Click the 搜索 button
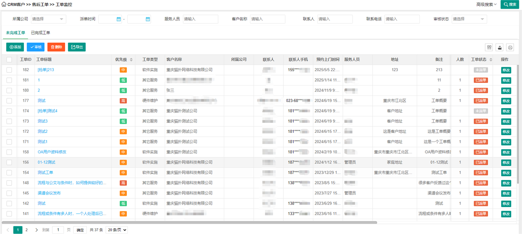 pyautogui.click(x=510, y=4)
